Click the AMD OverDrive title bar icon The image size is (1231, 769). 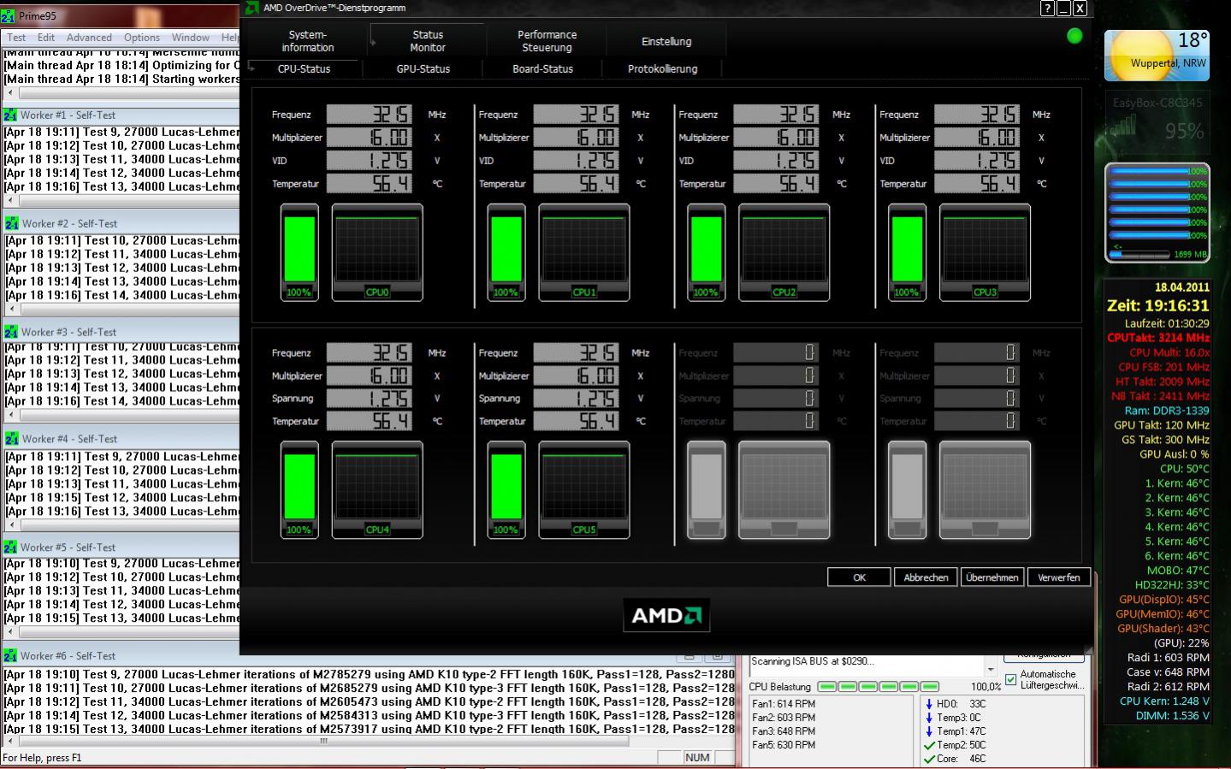coord(252,8)
